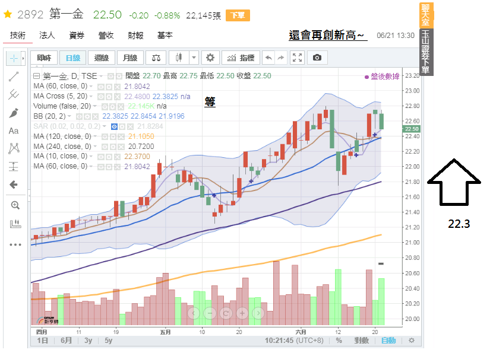The image size is (493, 356).
Task: Select the brush drawing tool
Action: [14, 113]
